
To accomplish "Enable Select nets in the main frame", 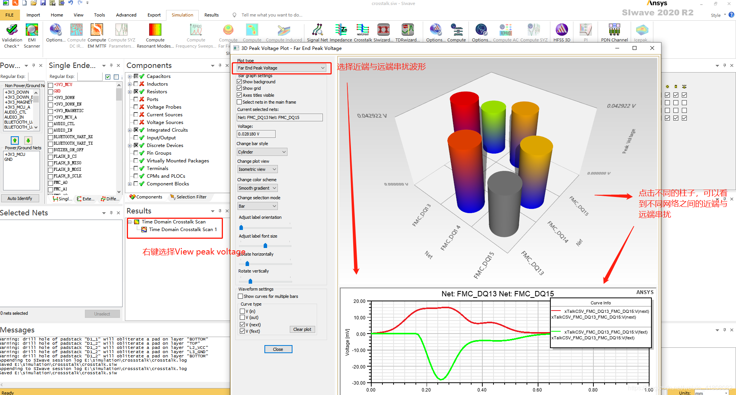I will (239, 102).
